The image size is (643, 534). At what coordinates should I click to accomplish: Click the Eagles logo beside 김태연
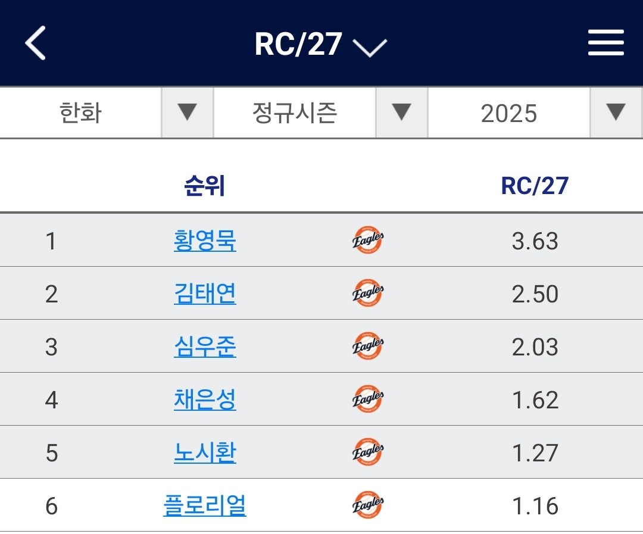point(368,293)
